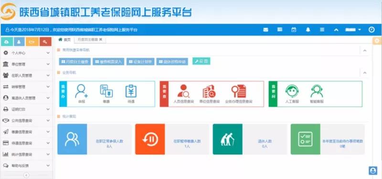Open notifications with the bell icon
Viewport: 382px width, 179px height.
[x=308, y=30]
